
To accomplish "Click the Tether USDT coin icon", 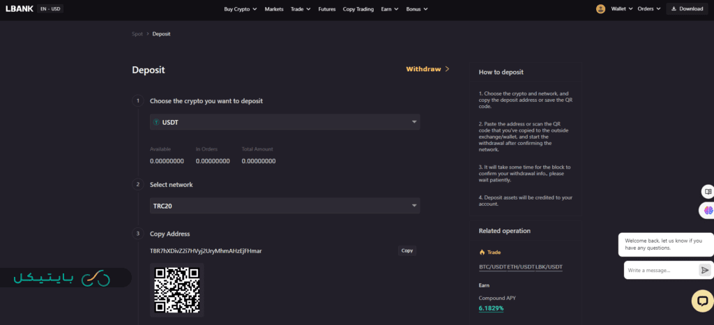I will (157, 122).
